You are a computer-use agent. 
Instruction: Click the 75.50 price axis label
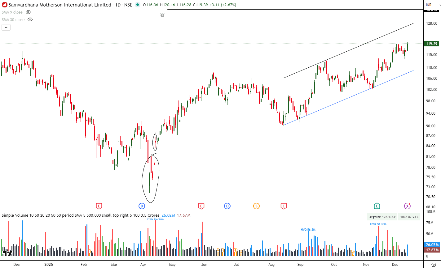(431, 177)
